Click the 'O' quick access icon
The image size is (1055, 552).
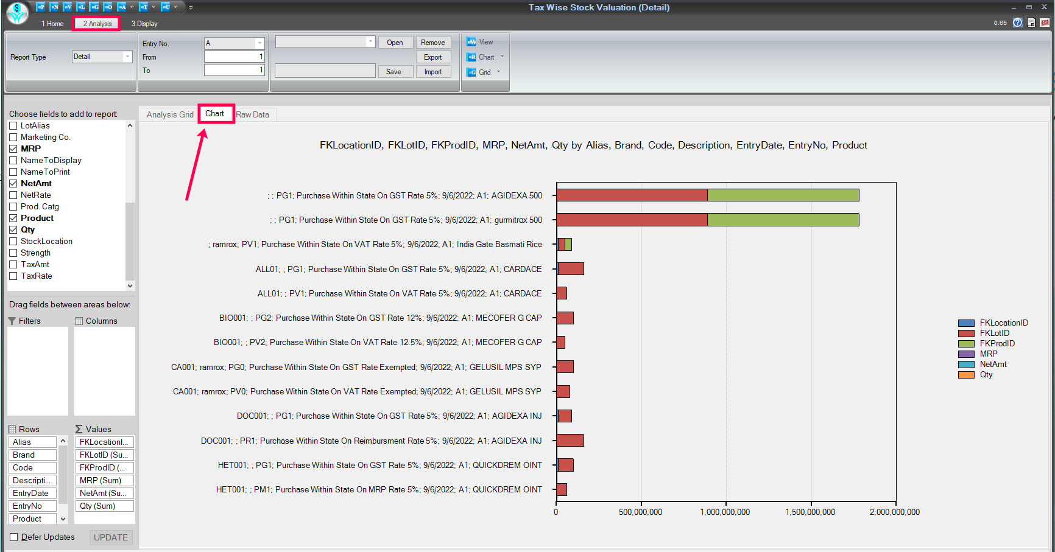(x=108, y=7)
